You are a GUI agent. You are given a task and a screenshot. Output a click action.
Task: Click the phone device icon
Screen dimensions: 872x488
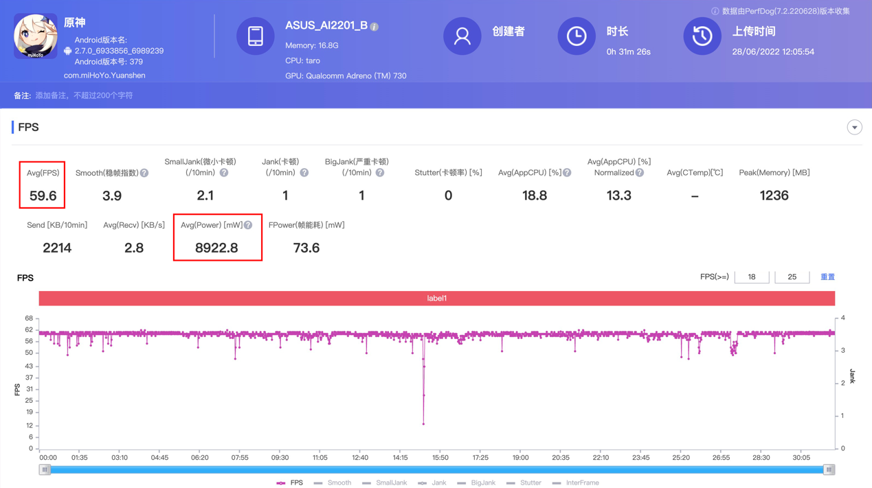[255, 36]
